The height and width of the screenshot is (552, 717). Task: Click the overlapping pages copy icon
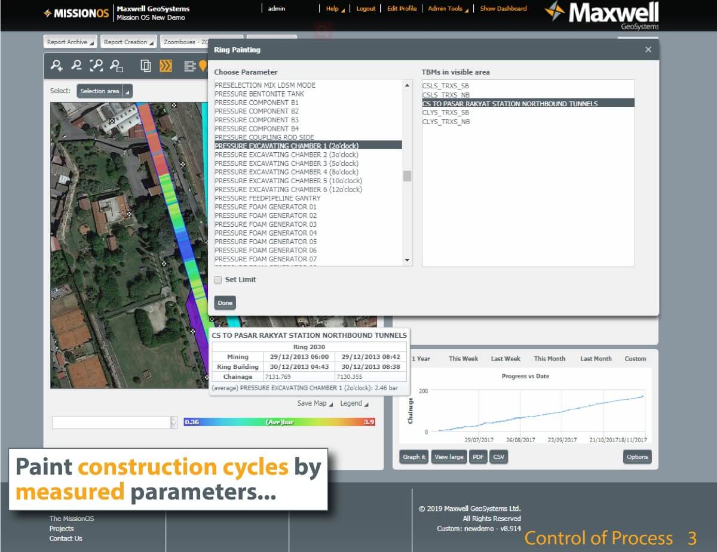point(145,66)
